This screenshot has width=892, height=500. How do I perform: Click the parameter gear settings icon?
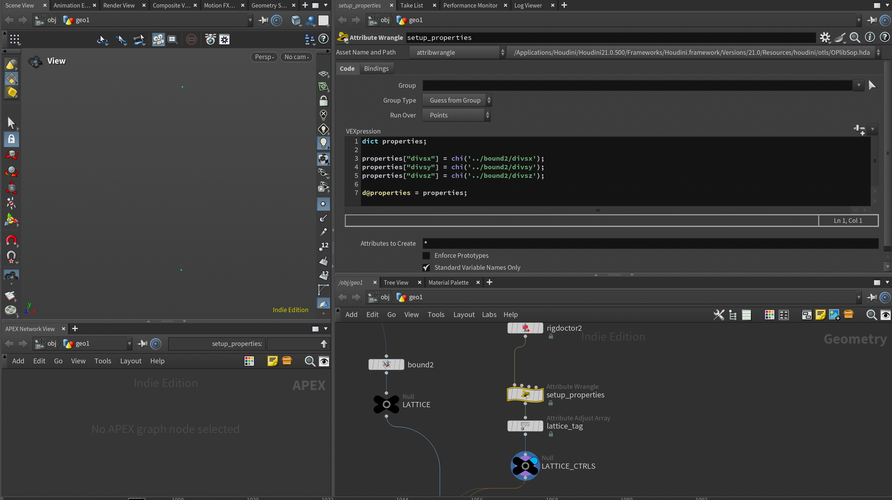tap(825, 37)
